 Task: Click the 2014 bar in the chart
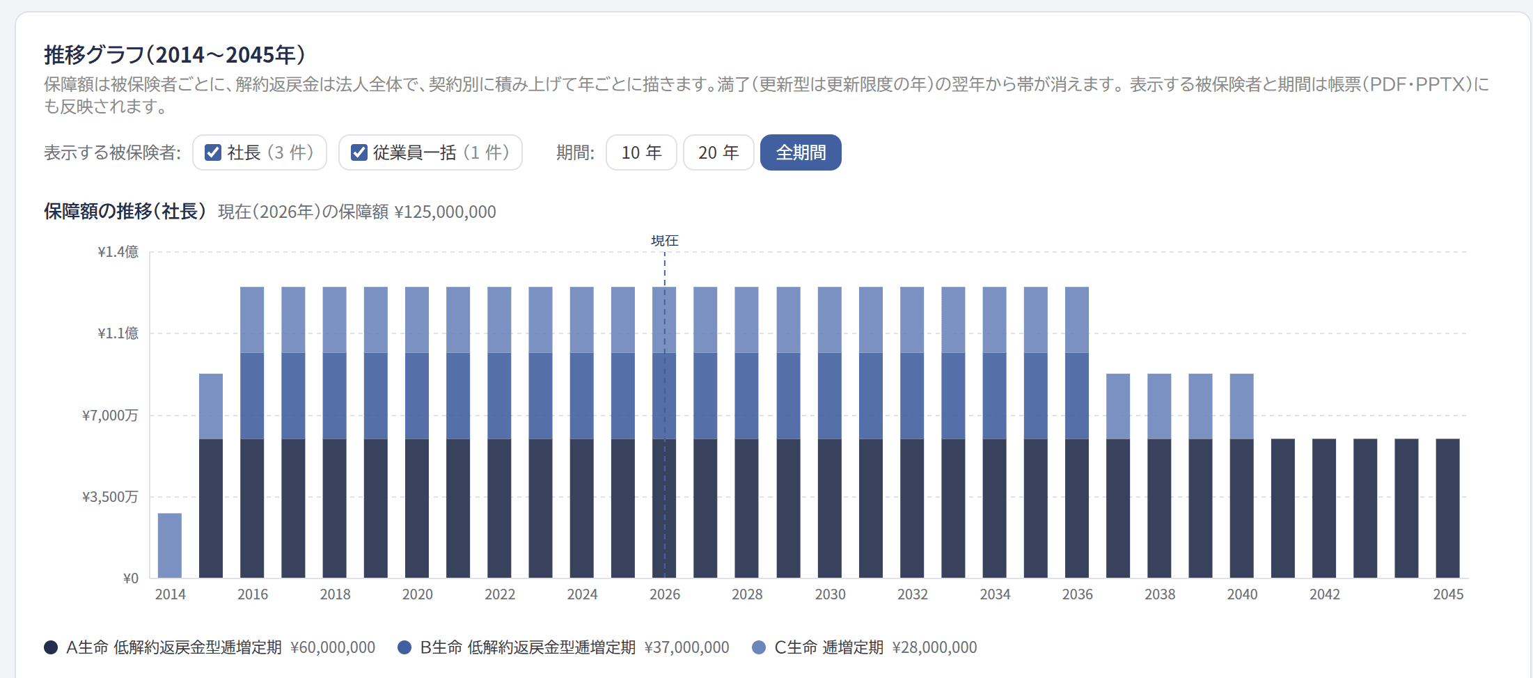pyautogui.click(x=170, y=546)
